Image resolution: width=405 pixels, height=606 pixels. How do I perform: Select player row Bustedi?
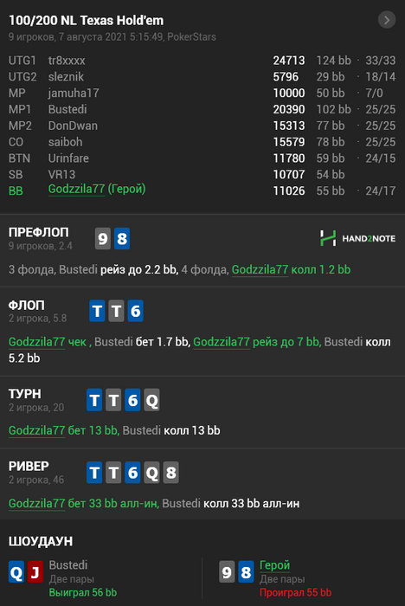pos(202,109)
